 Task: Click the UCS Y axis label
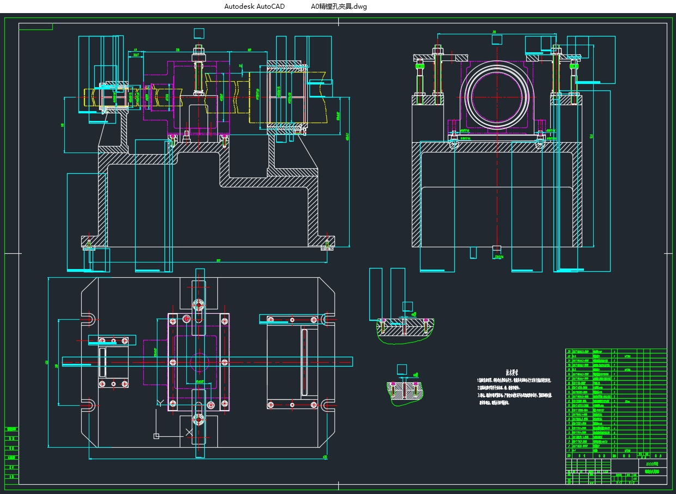160,402
